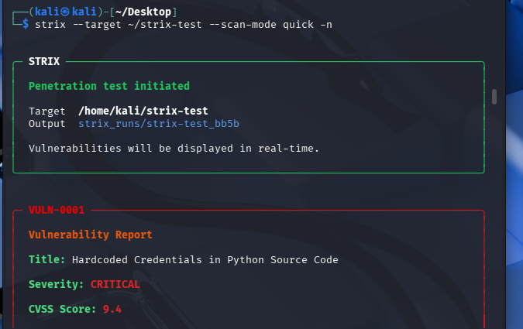Click the ~/Desktop directory in the prompt
Viewport: 523px width, 329px height.
(x=143, y=12)
